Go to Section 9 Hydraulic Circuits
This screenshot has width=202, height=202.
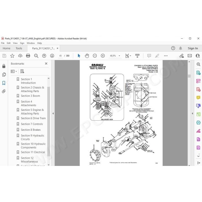(x=32, y=137)
